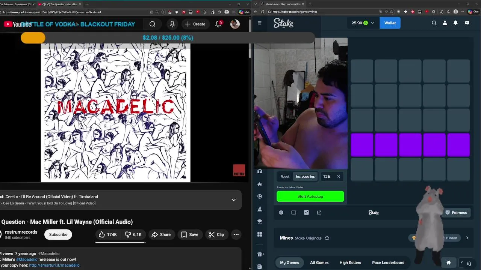The width and height of the screenshot is (481, 270).
Task: Open Stake sidebar poker chip icon
Action: [259, 196]
